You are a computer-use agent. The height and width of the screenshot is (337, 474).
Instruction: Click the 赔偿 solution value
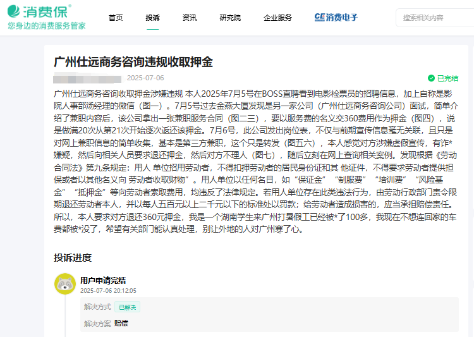121,323
